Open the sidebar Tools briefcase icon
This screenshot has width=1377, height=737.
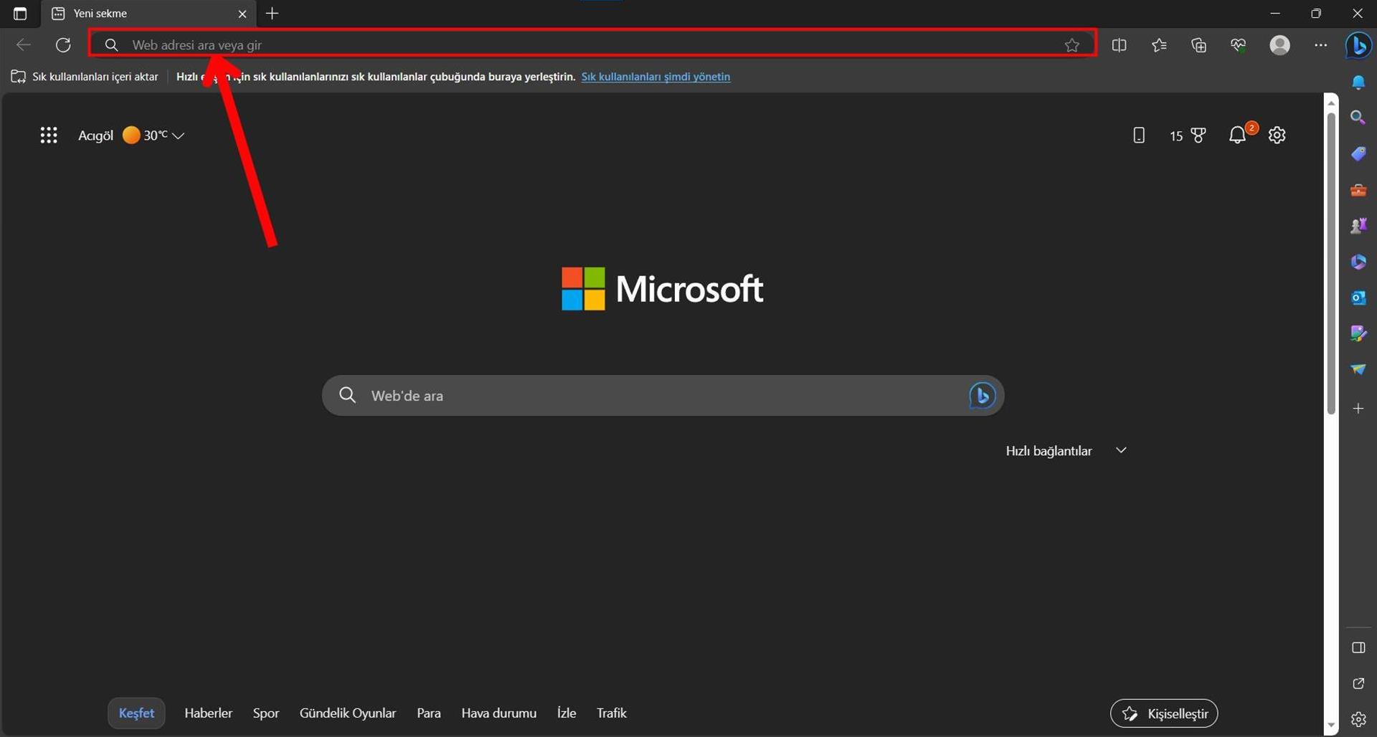pos(1358,191)
